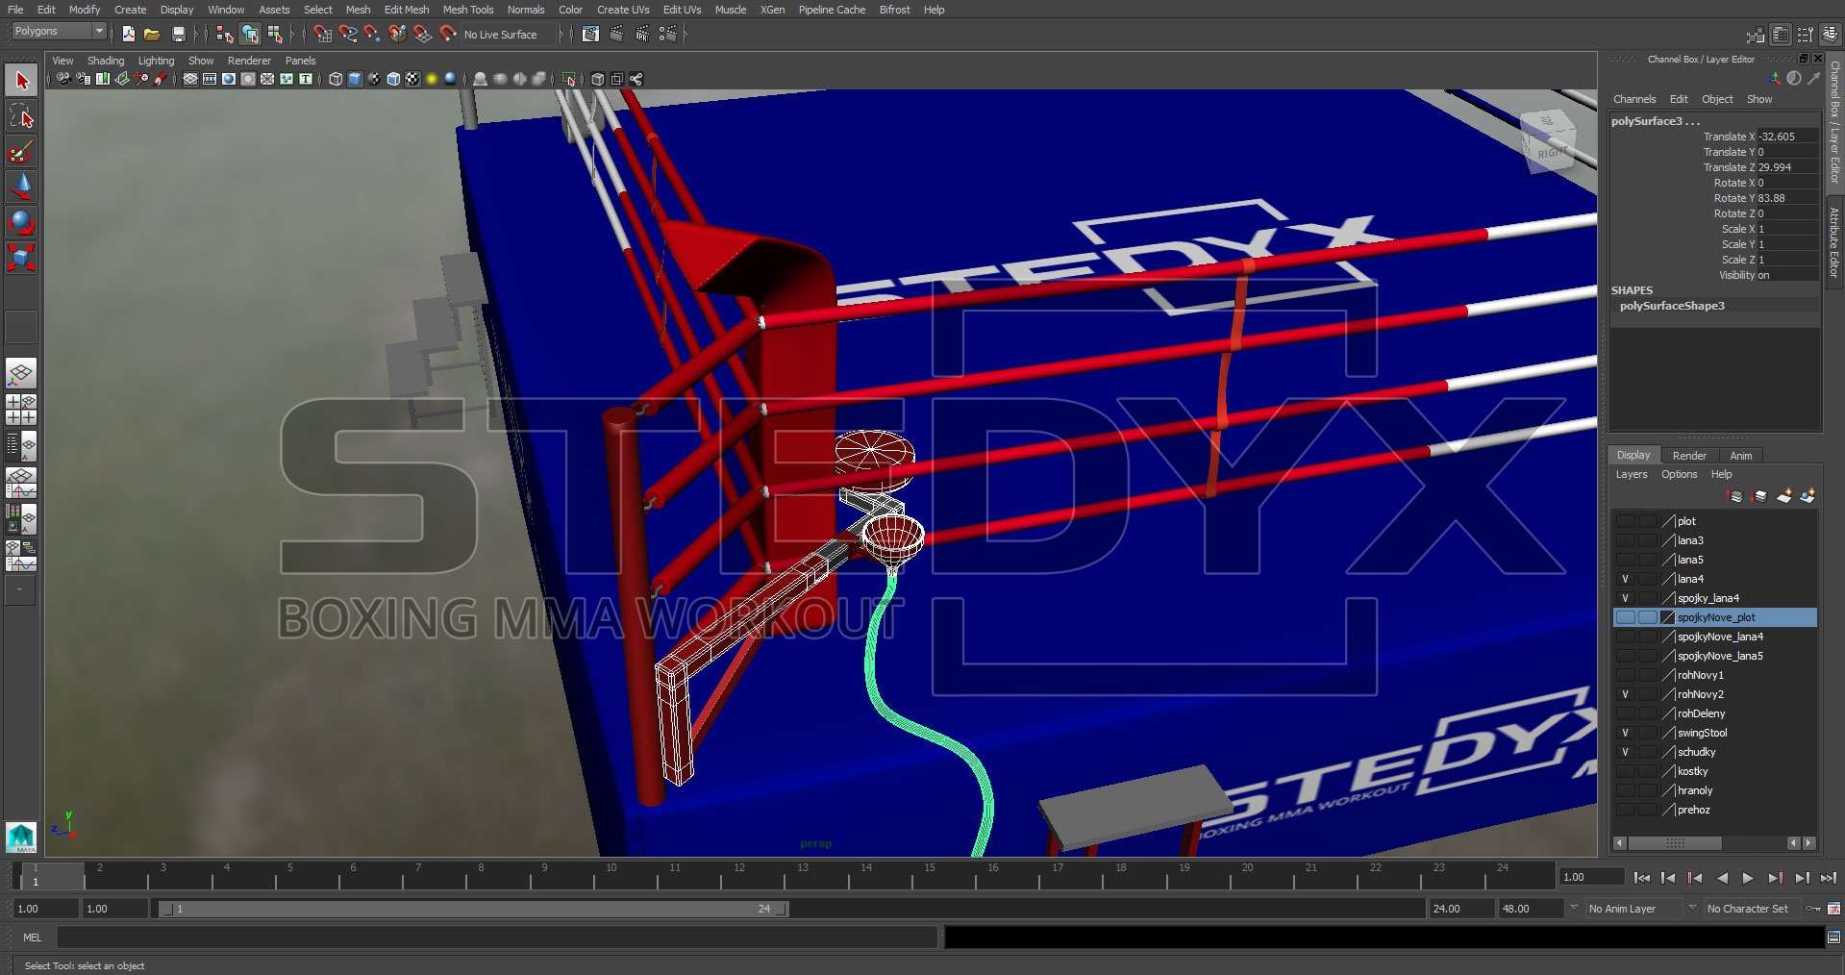Image resolution: width=1845 pixels, height=975 pixels.
Task: Enable select by hierarchy mode
Action: click(x=225, y=34)
